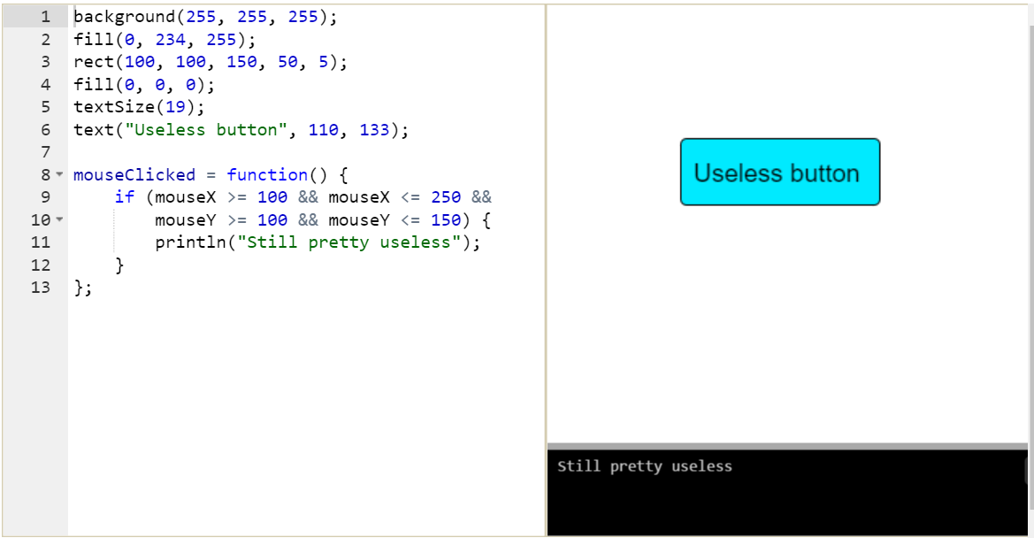Click line number 13 in the gutter
Screen dimensions: 1034x538
(41, 288)
